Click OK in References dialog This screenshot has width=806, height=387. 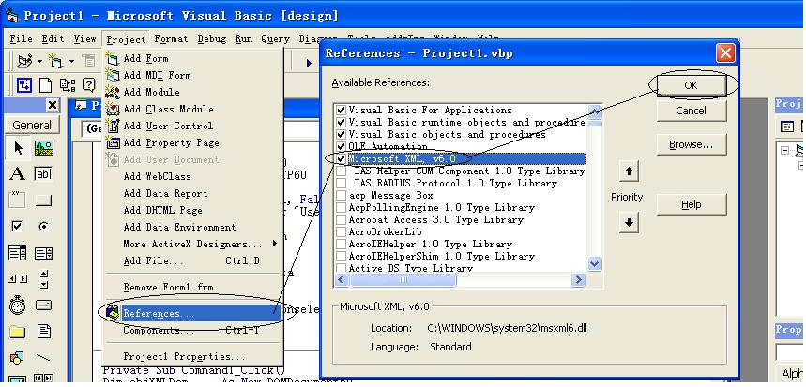pyautogui.click(x=691, y=85)
